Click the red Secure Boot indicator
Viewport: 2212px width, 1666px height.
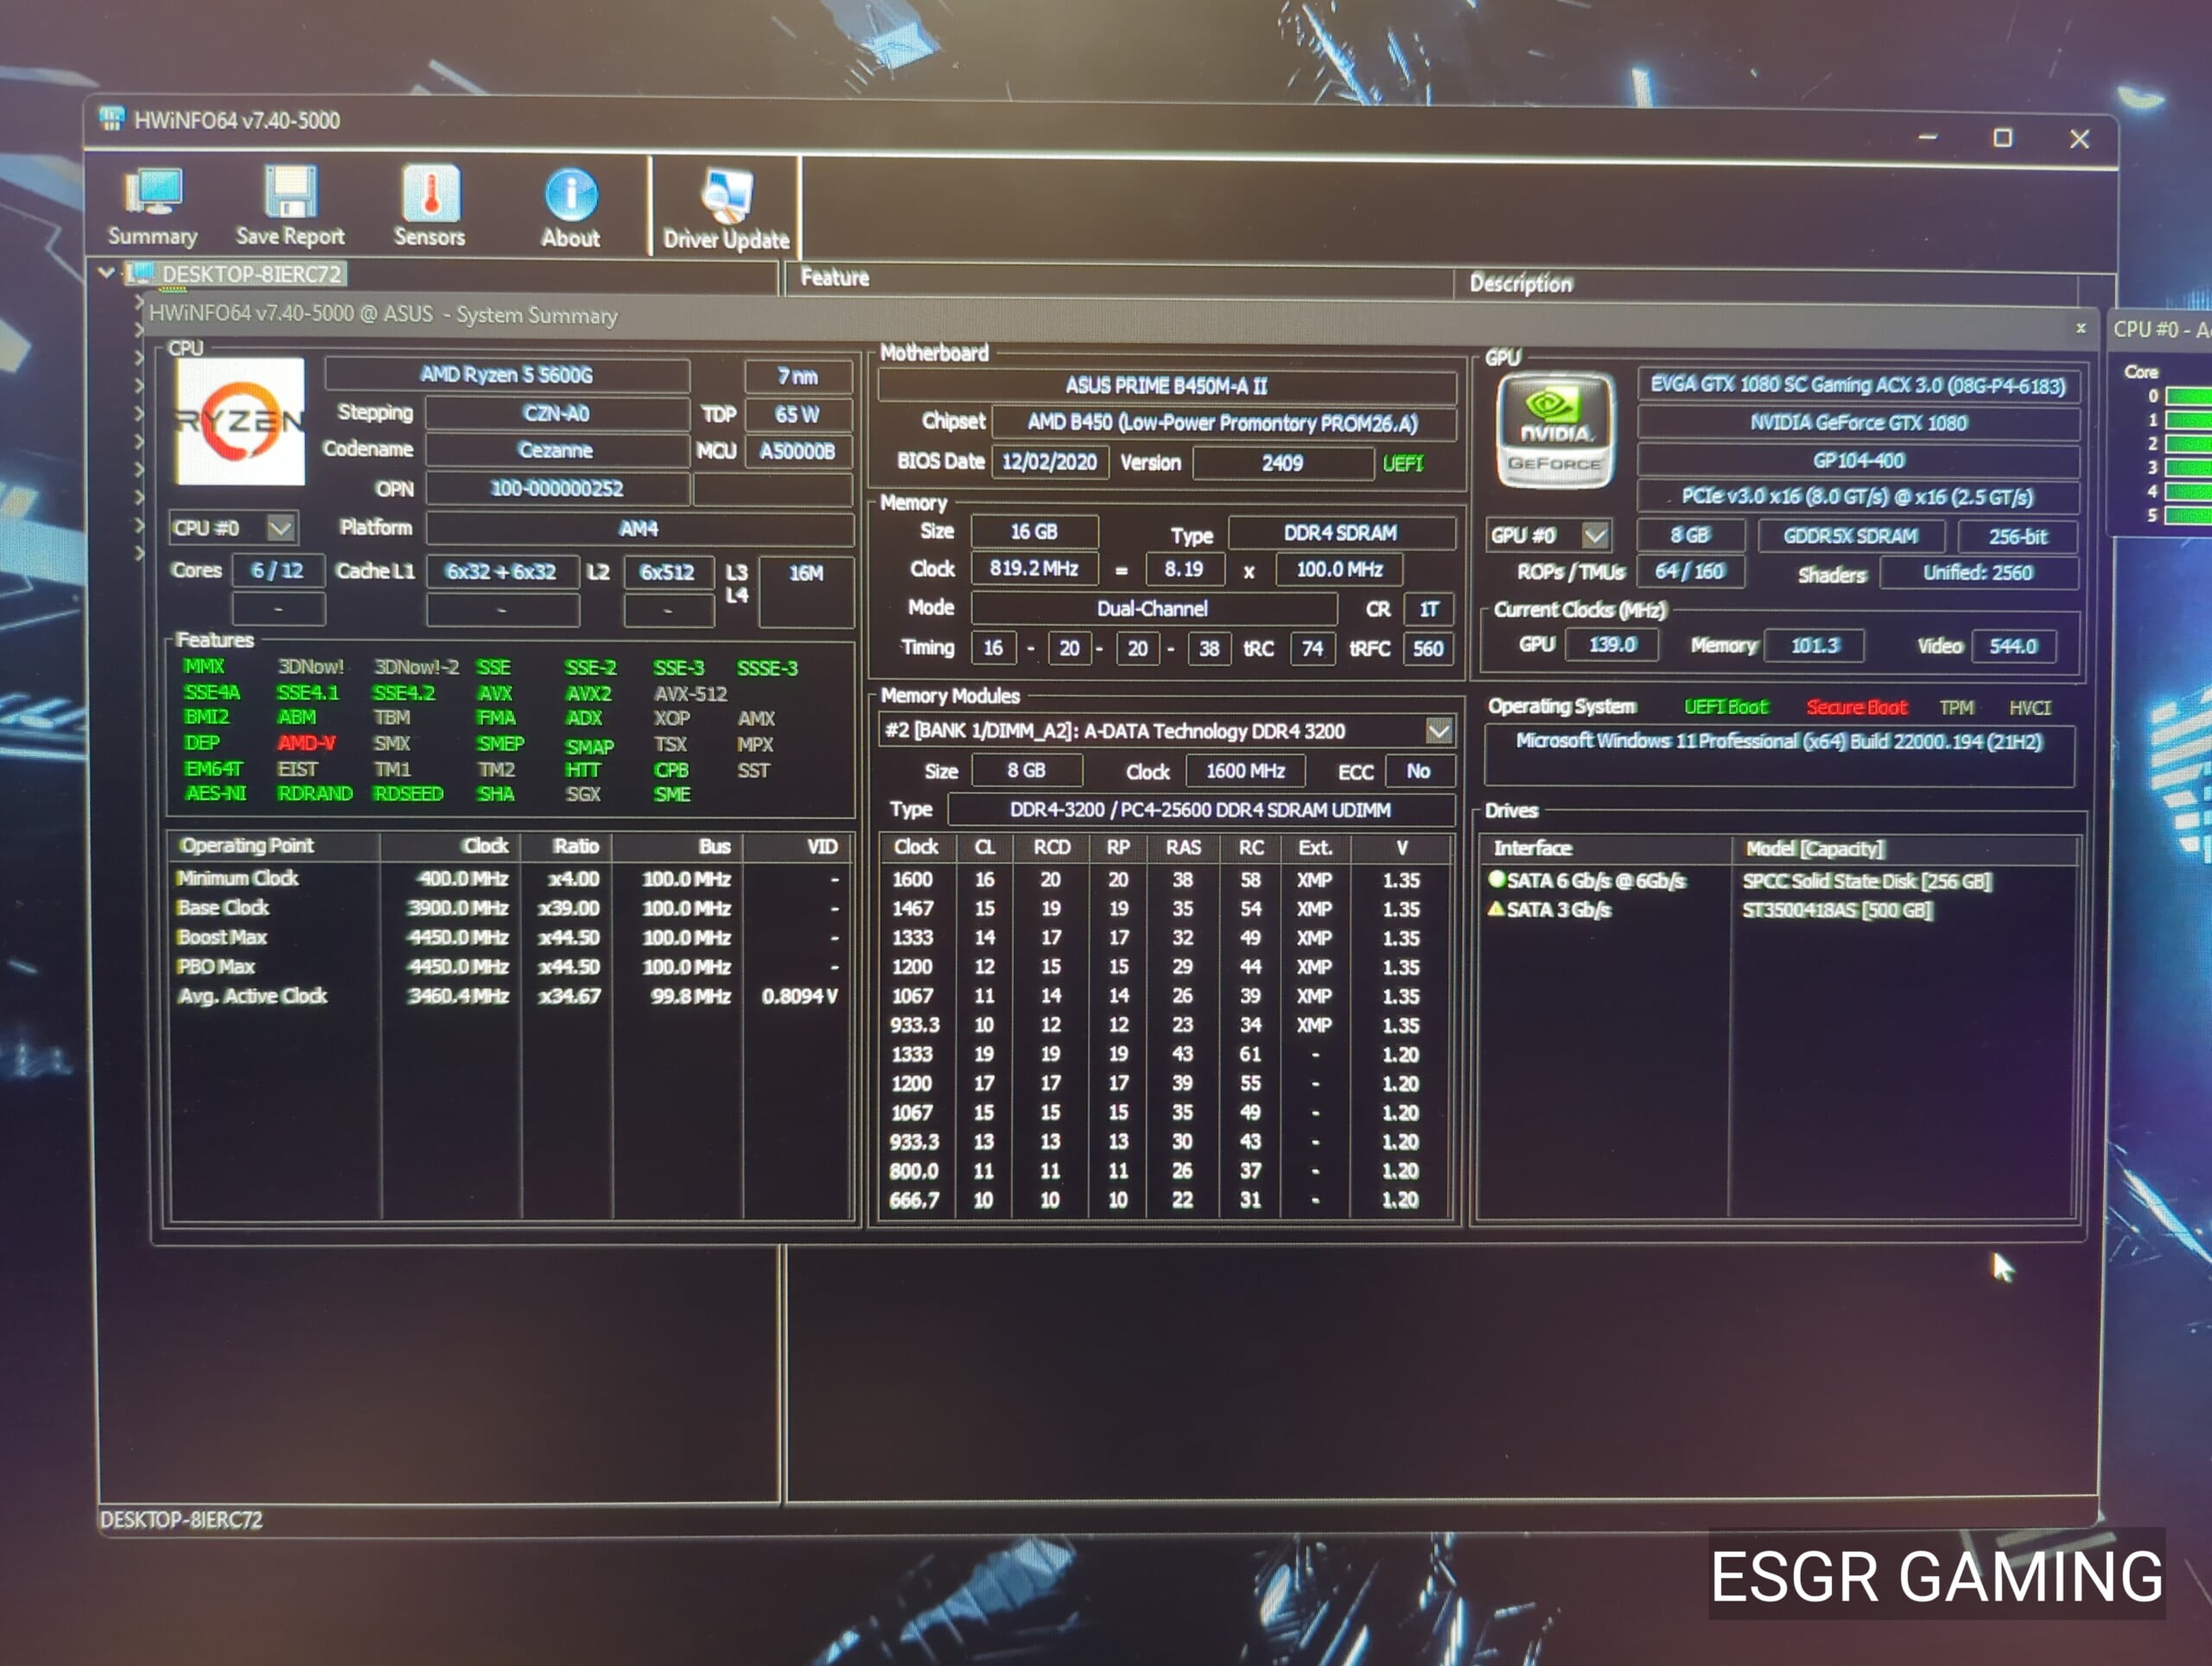(x=1856, y=708)
